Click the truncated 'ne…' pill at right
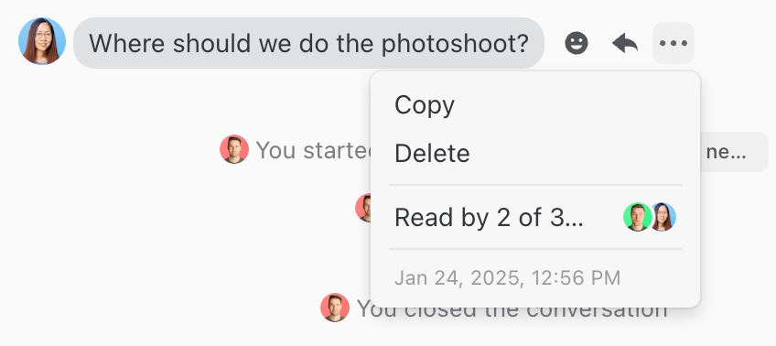776x346 pixels. 734,152
